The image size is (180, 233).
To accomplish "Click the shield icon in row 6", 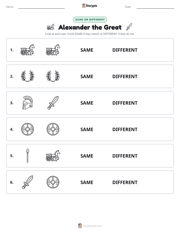I will point(53,182).
